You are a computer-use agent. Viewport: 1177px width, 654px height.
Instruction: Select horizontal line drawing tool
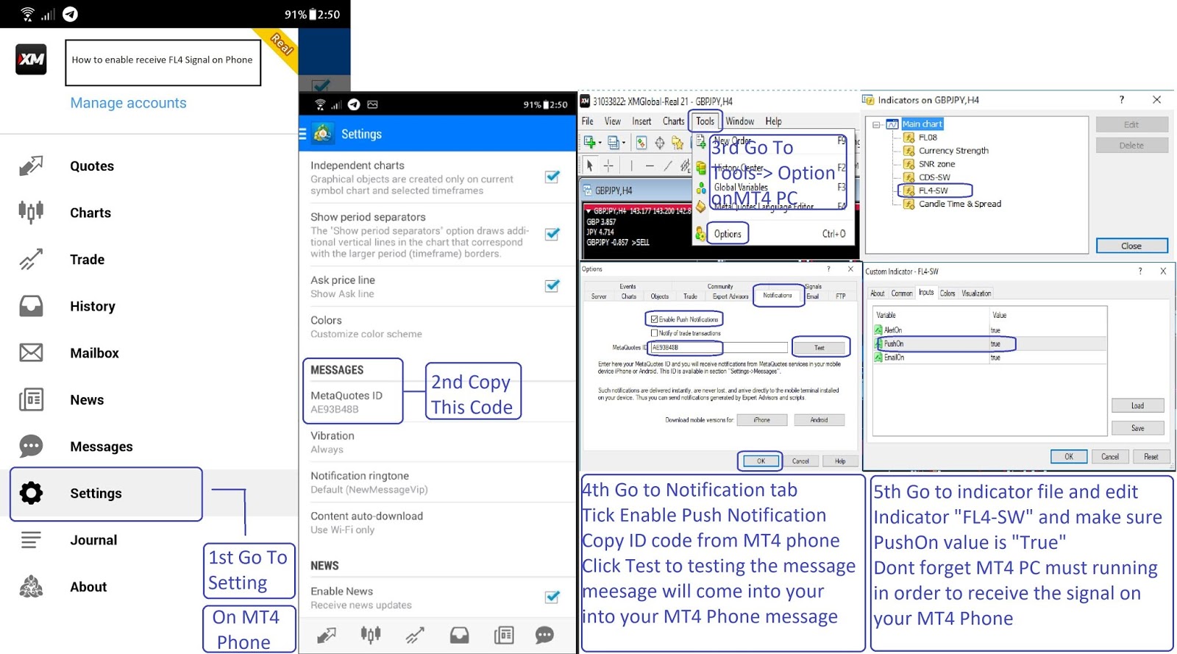point(650,166)
